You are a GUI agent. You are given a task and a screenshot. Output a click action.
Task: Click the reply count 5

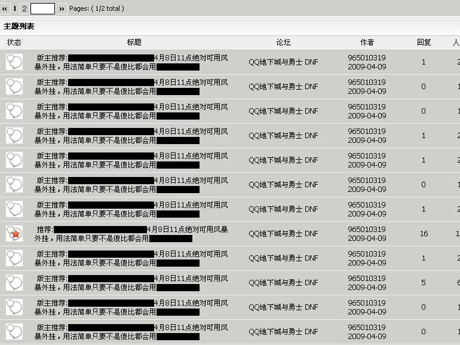[x=424, y=283]
